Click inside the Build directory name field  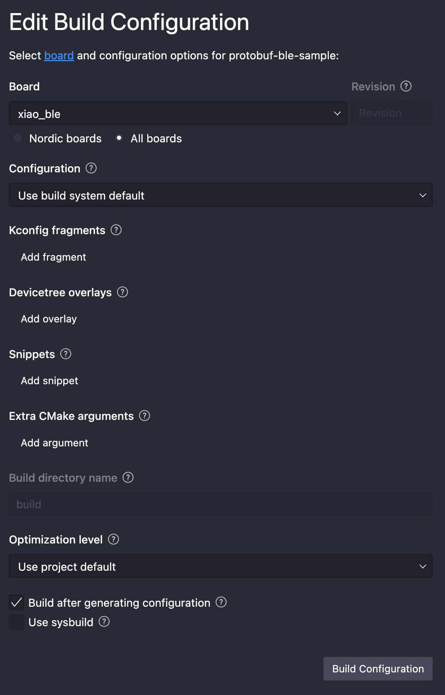(x=221, y=504)
